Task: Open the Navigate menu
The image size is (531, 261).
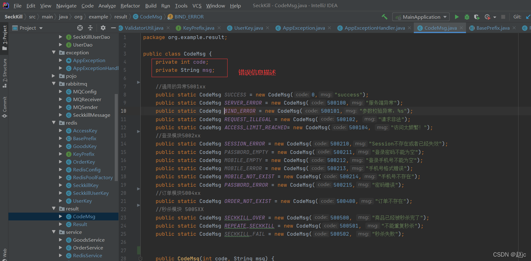Action: [66, 6]
